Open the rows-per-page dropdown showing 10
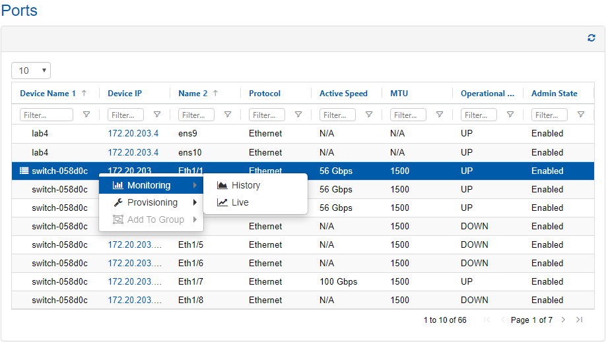This screenshot has width=606, height=342. point(31,71)
